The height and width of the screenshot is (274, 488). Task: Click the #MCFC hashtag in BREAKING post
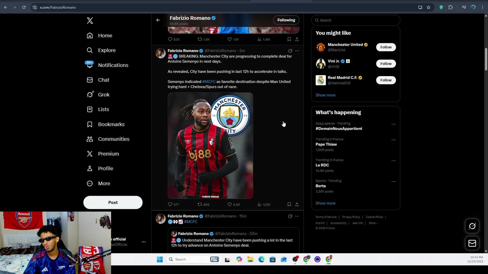coord(209,81)
